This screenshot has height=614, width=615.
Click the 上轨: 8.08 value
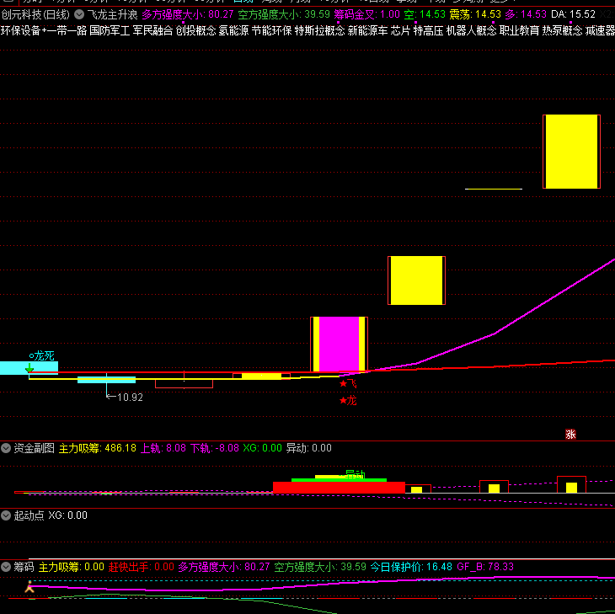pos(163,448)
